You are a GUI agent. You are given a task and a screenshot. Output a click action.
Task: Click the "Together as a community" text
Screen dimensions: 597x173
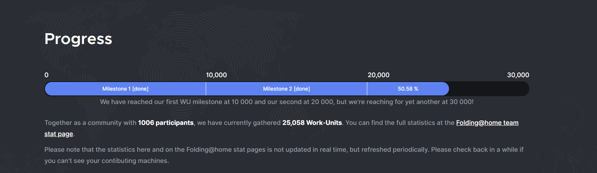tap(90, 123)
